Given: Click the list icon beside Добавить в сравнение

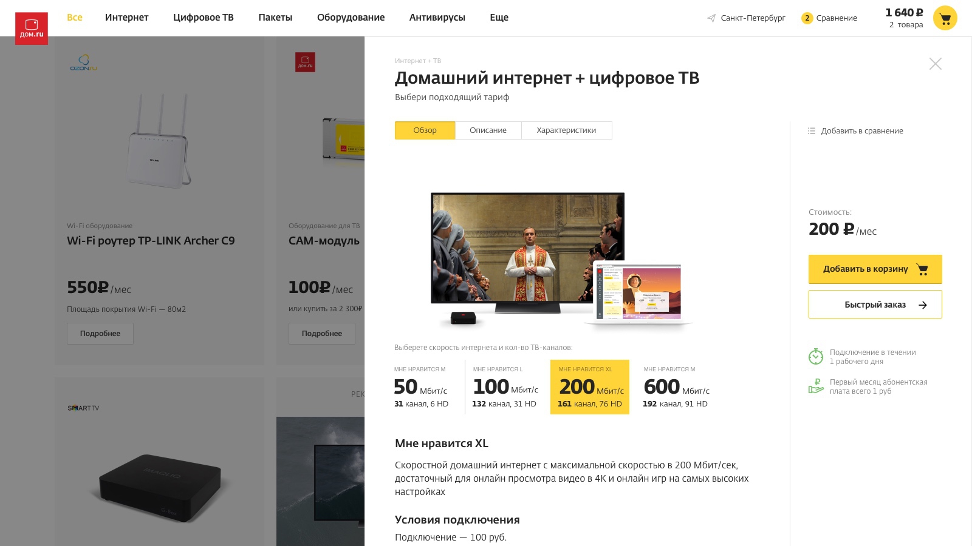Looking at the screenshot, I should (812, 131).
